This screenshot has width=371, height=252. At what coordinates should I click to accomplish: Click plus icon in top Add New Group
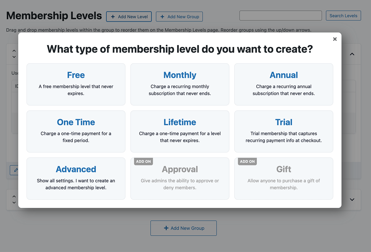click(x=162, y=17)
